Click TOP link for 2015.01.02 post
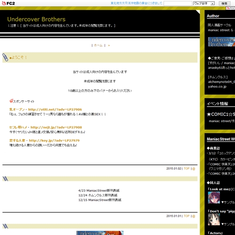 [187, 169]
